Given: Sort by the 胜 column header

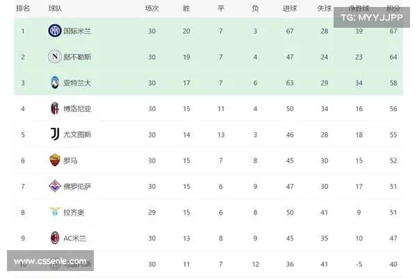Looking at the screenshot, I should pyautogui.click(x=186, y=8).
